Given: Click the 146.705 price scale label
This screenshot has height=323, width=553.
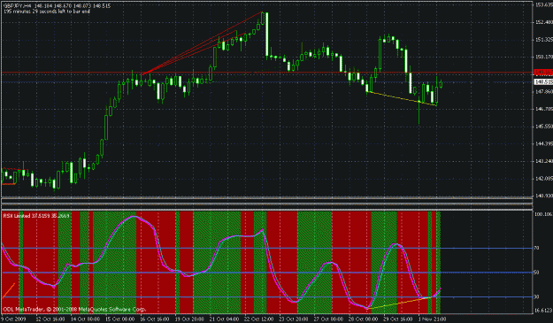Looking at the screenshot, I should [x=544, y=109].
